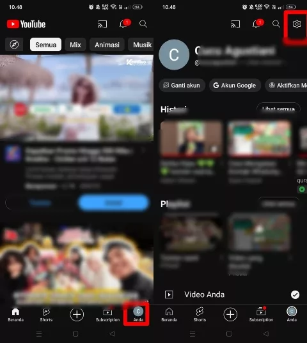This screenshot has height=343, width=307.
Task: Open Shorts in left bottom navigation
Action: pos(46,315)
